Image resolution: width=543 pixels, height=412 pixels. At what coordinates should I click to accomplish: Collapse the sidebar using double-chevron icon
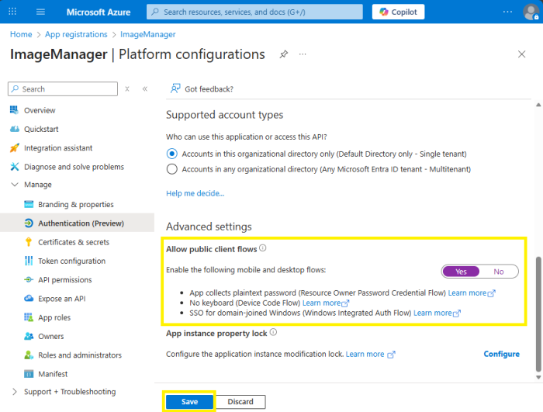(144, 89)
